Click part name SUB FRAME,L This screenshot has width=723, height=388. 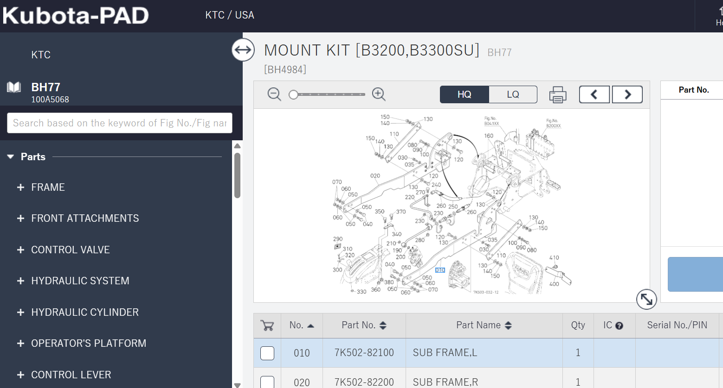445,353
